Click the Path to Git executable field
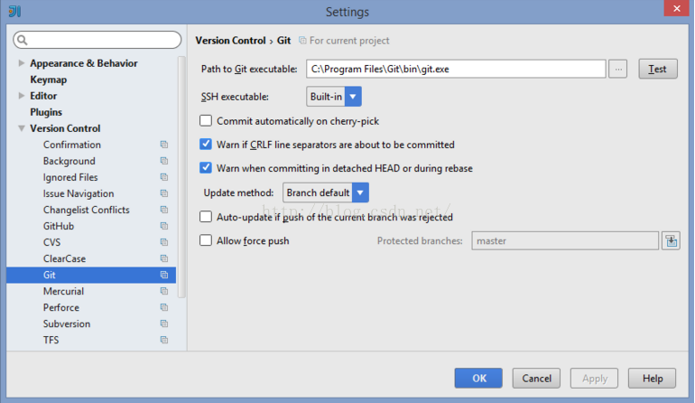 click(x=455, y=69)
